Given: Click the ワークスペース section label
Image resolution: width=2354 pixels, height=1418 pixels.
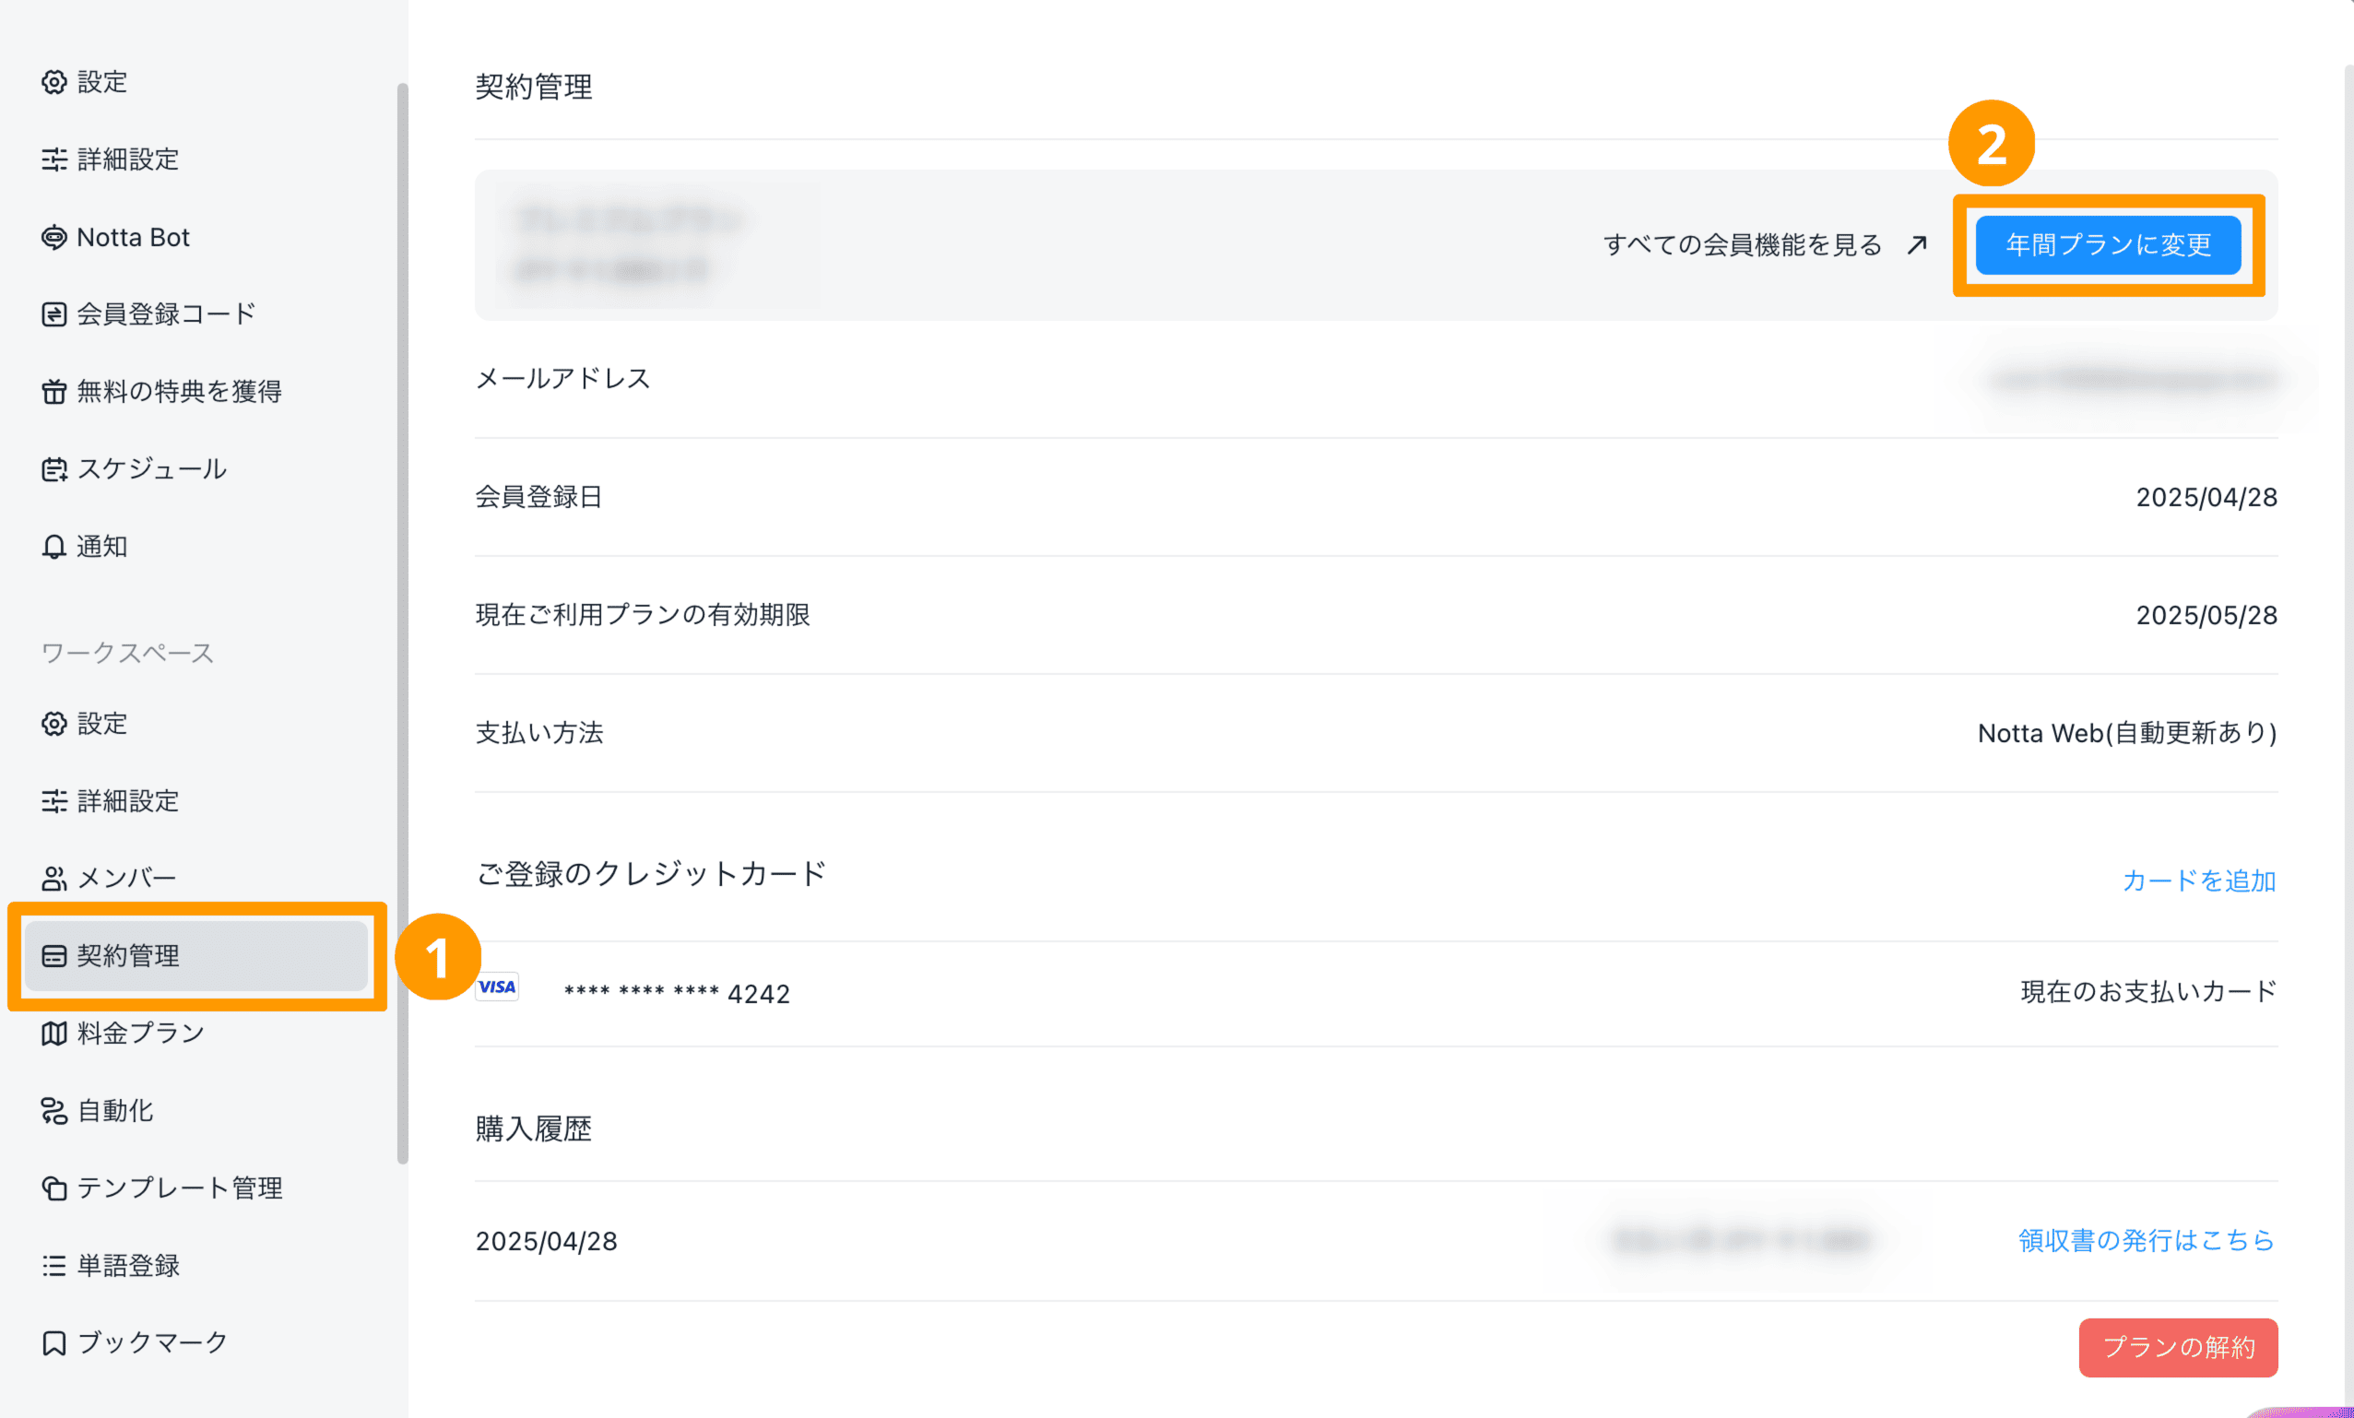Looking at the screenshot, I should click(x=127, y=653).
